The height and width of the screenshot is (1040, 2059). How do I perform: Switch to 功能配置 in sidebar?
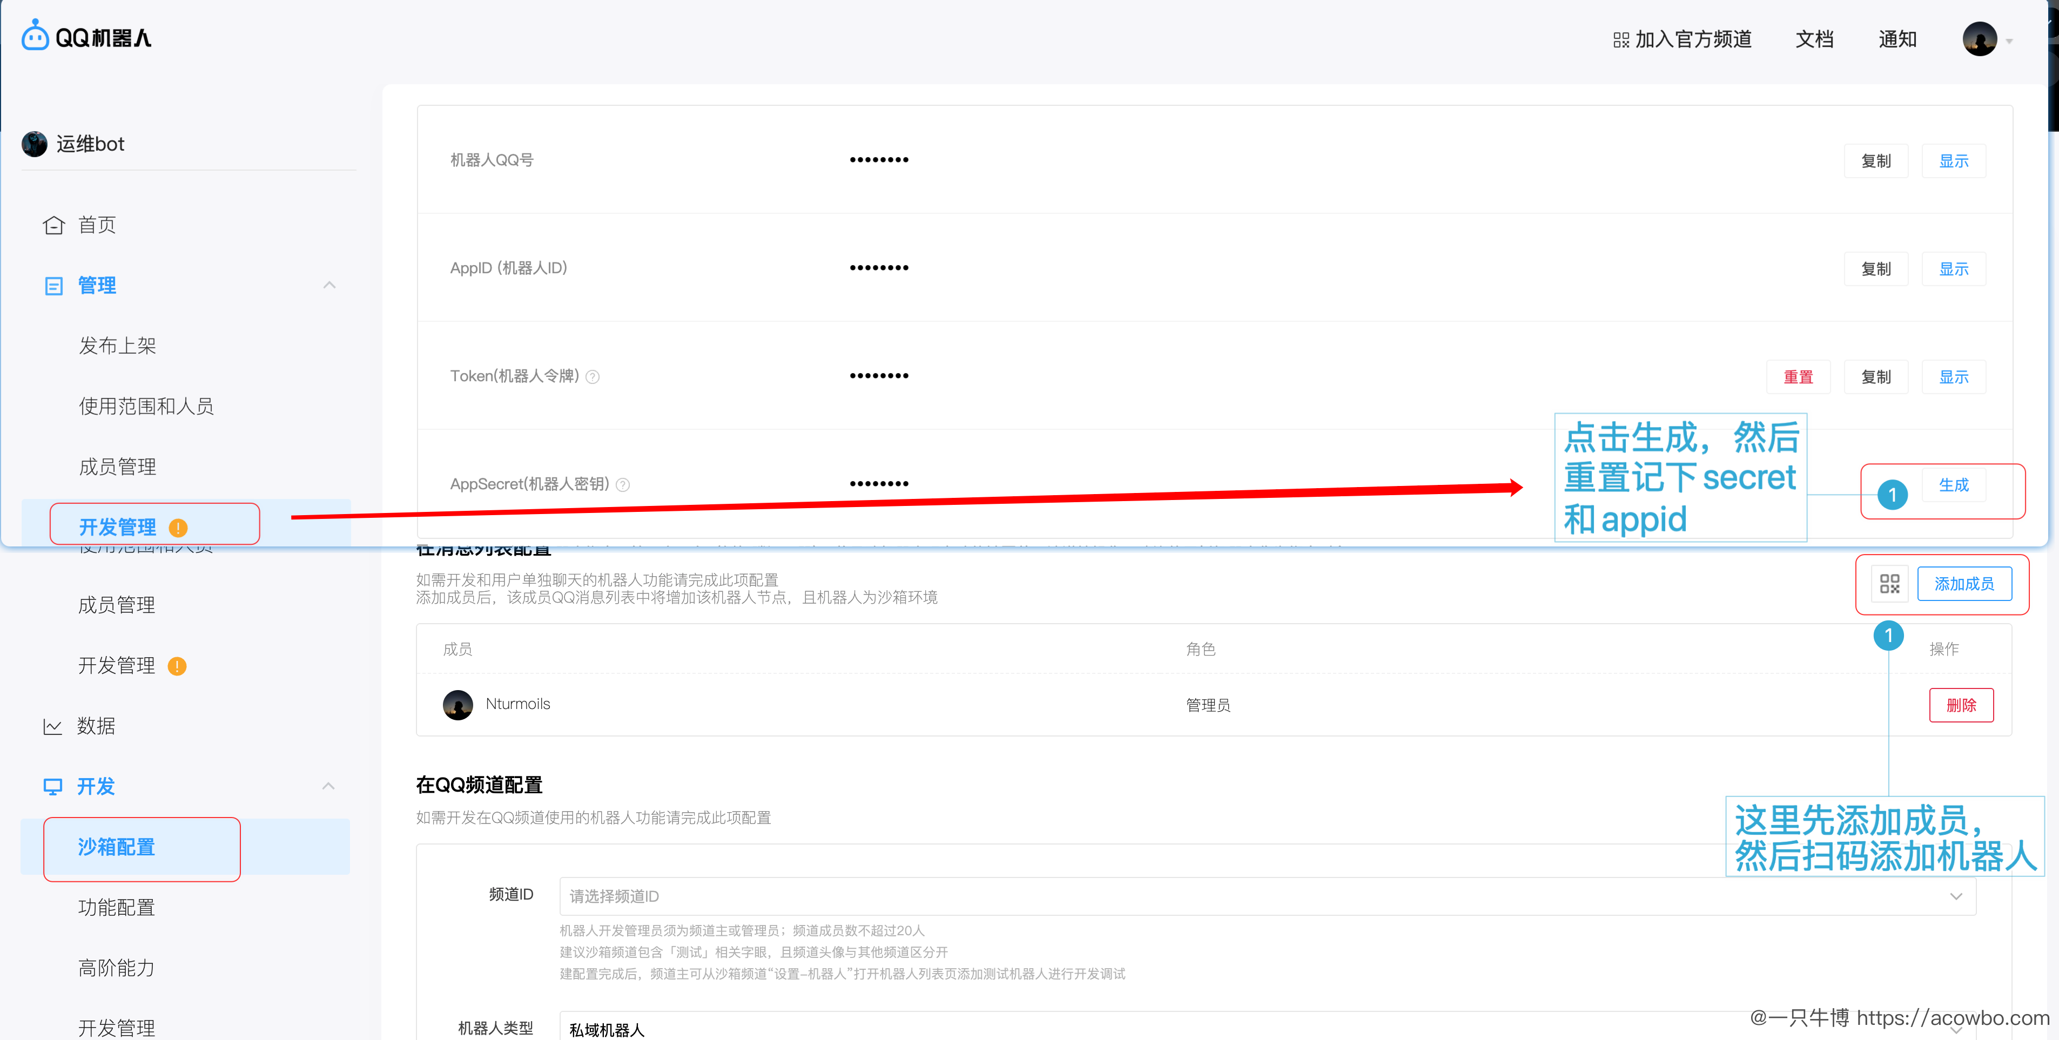click(116, 907)
